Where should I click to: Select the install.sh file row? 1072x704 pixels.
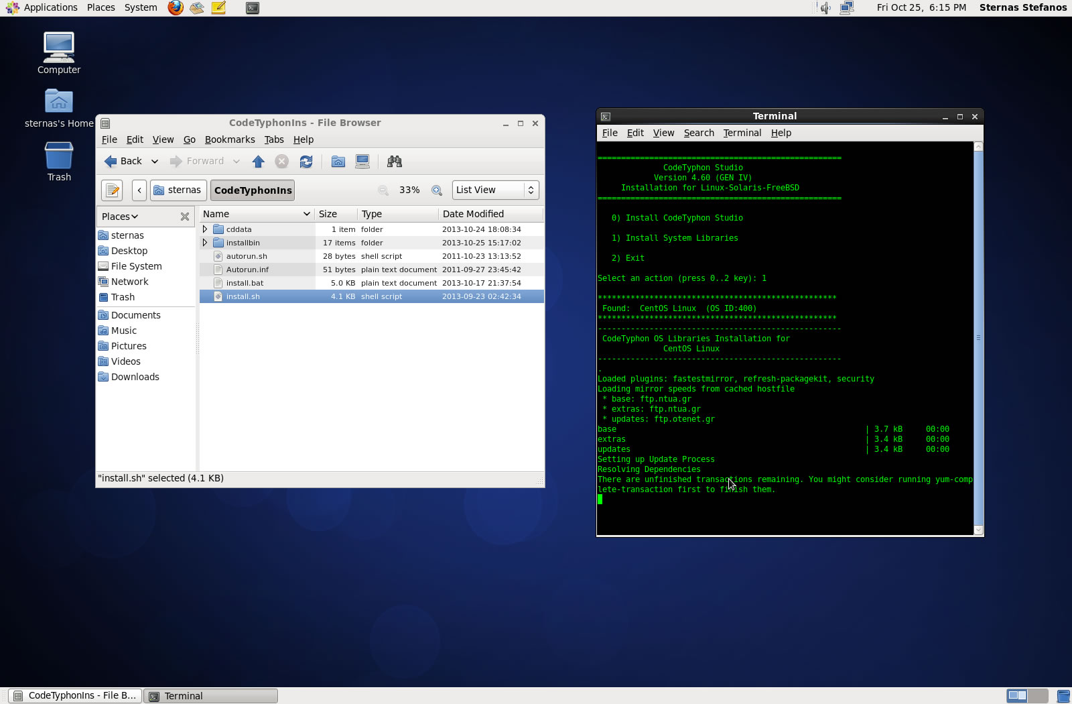(372, 296)
